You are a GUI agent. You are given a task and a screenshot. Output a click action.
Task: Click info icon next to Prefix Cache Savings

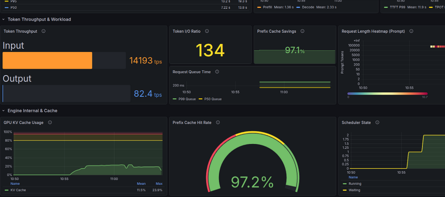(302, 31)
